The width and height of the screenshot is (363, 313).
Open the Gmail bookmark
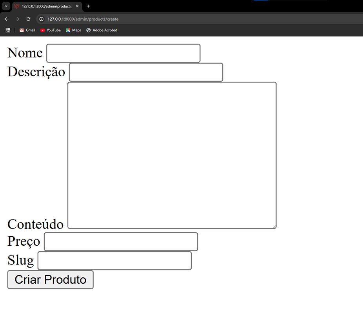[27, 30]
